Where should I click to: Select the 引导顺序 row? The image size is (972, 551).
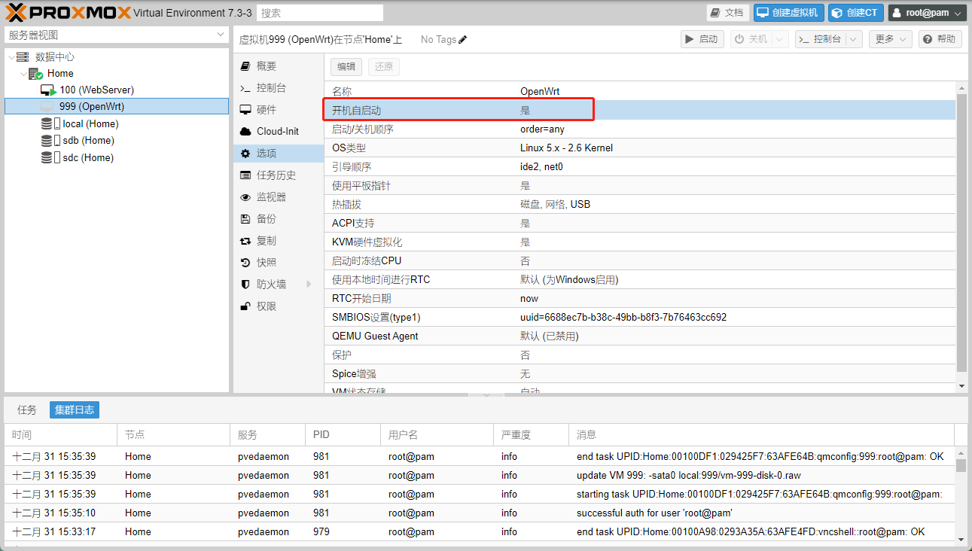[x=641, y=166]
